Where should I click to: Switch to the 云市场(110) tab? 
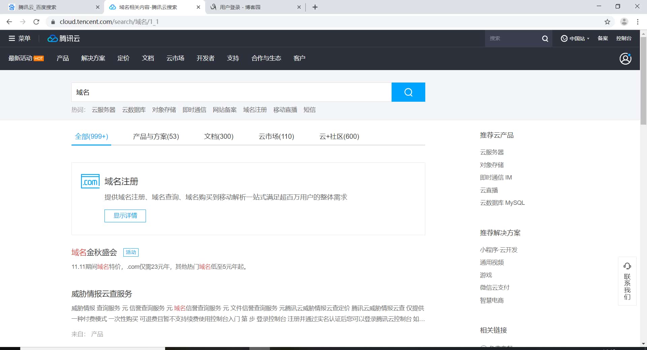(276, 136)
